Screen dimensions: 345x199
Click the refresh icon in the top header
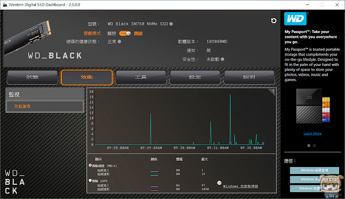[x=274, y=21]
